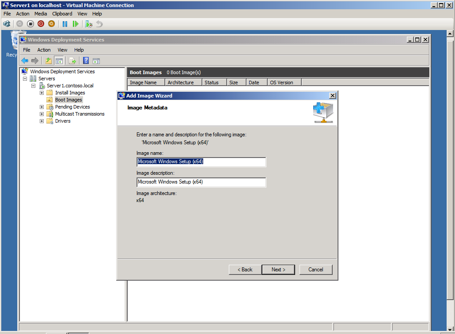Click the green Reset VM icon

point(76,24)
